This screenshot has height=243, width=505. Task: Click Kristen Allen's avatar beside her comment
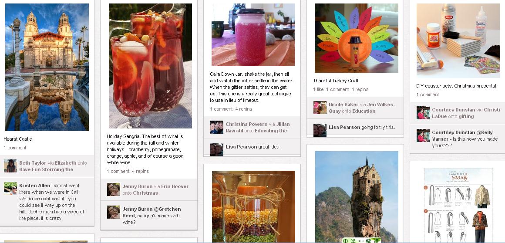10,189
